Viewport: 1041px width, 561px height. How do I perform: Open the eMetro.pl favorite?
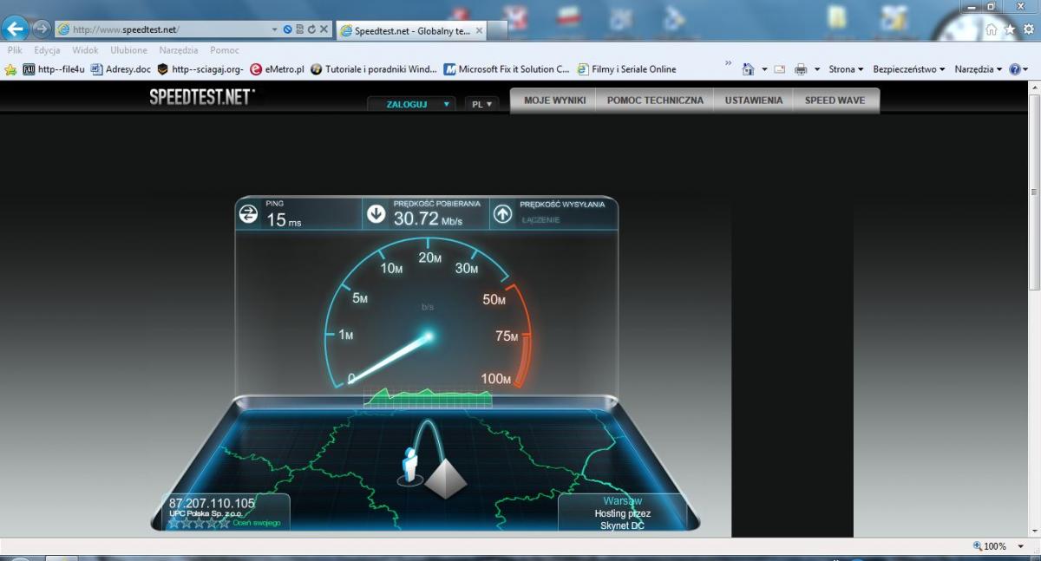pos(277,69)
